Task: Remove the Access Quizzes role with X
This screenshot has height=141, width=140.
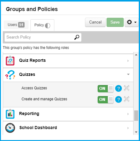Action: point(126,88)
